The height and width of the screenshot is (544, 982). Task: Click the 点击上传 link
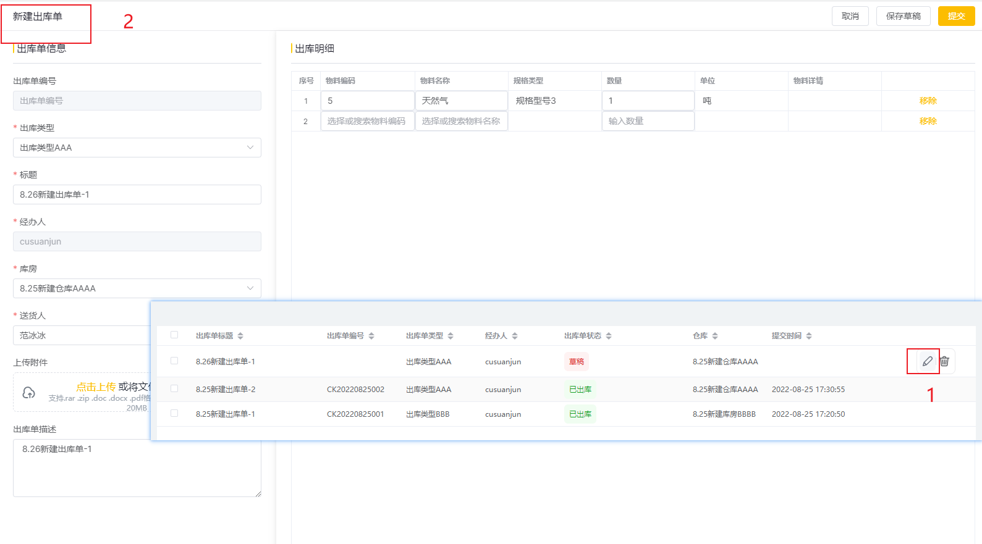(96, 387)
